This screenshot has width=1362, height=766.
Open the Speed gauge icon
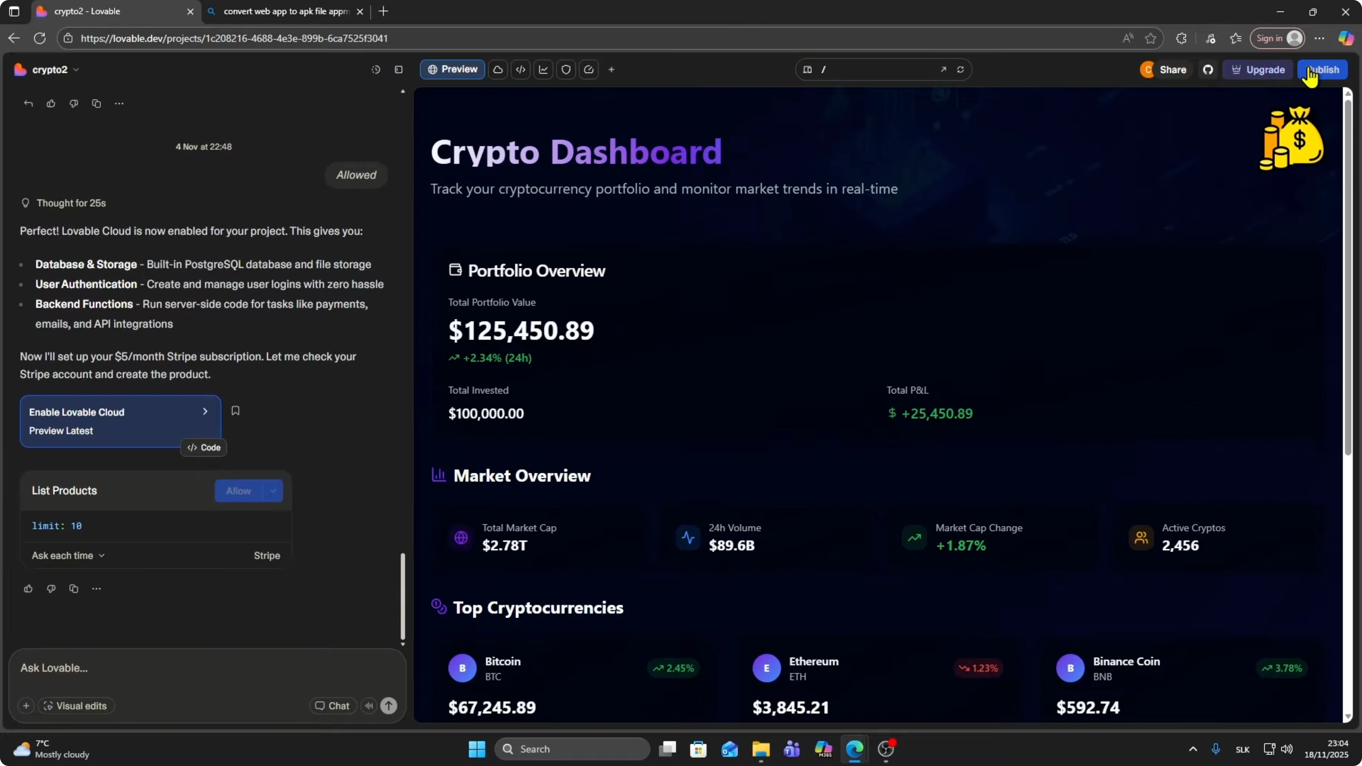588,69
